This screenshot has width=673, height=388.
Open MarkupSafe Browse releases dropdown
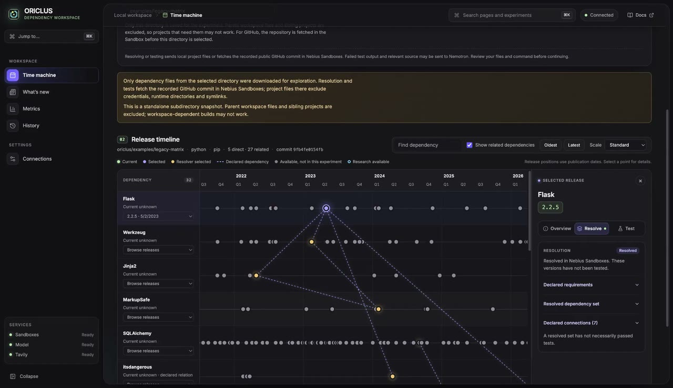point(158,317)
